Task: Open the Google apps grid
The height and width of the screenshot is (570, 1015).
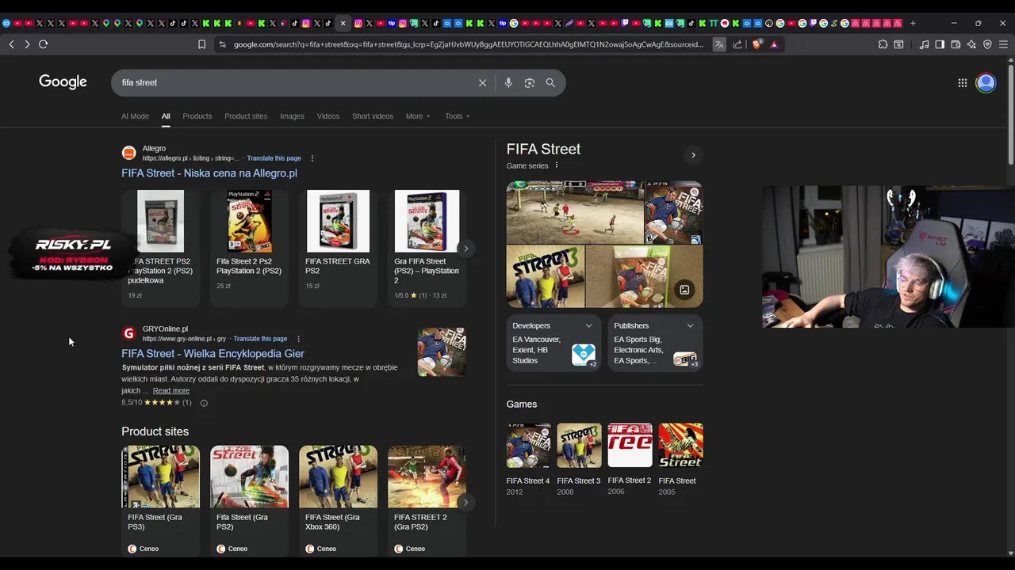Action: 962,82
